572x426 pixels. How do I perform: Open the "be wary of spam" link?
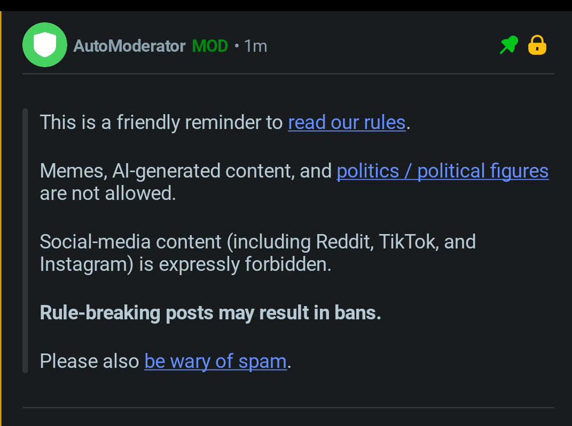tap(215, 361)
